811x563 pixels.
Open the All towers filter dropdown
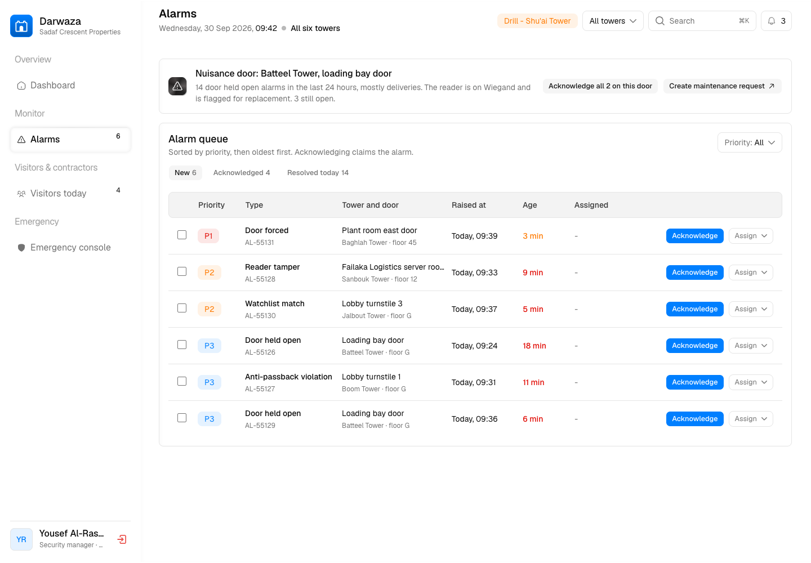coord(613,21)
